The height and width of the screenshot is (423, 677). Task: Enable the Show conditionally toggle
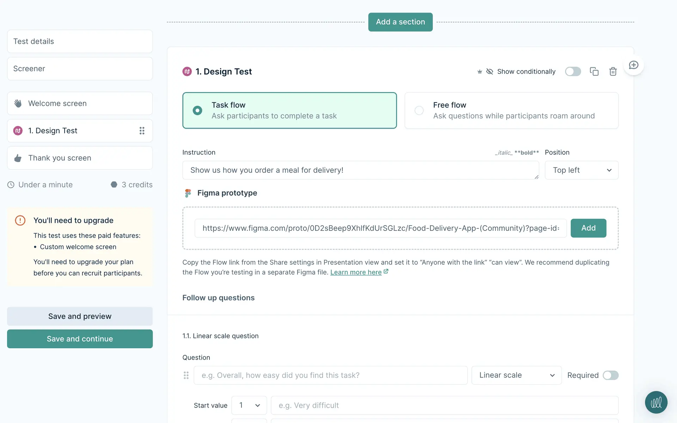(573, 72)
